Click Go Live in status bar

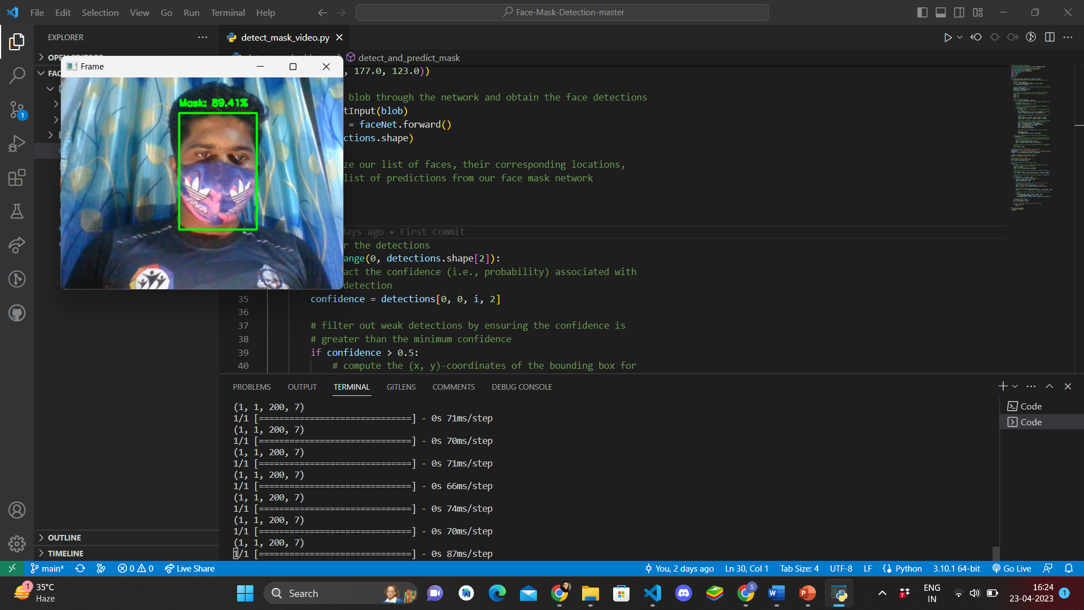point(1012,569)
